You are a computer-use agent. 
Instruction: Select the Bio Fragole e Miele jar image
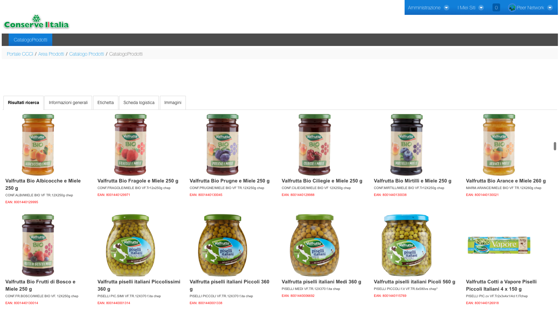130,145
